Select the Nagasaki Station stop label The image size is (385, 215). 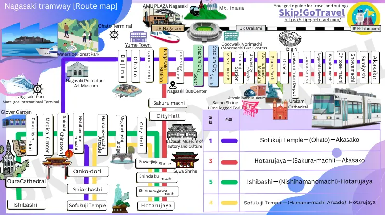164,65
